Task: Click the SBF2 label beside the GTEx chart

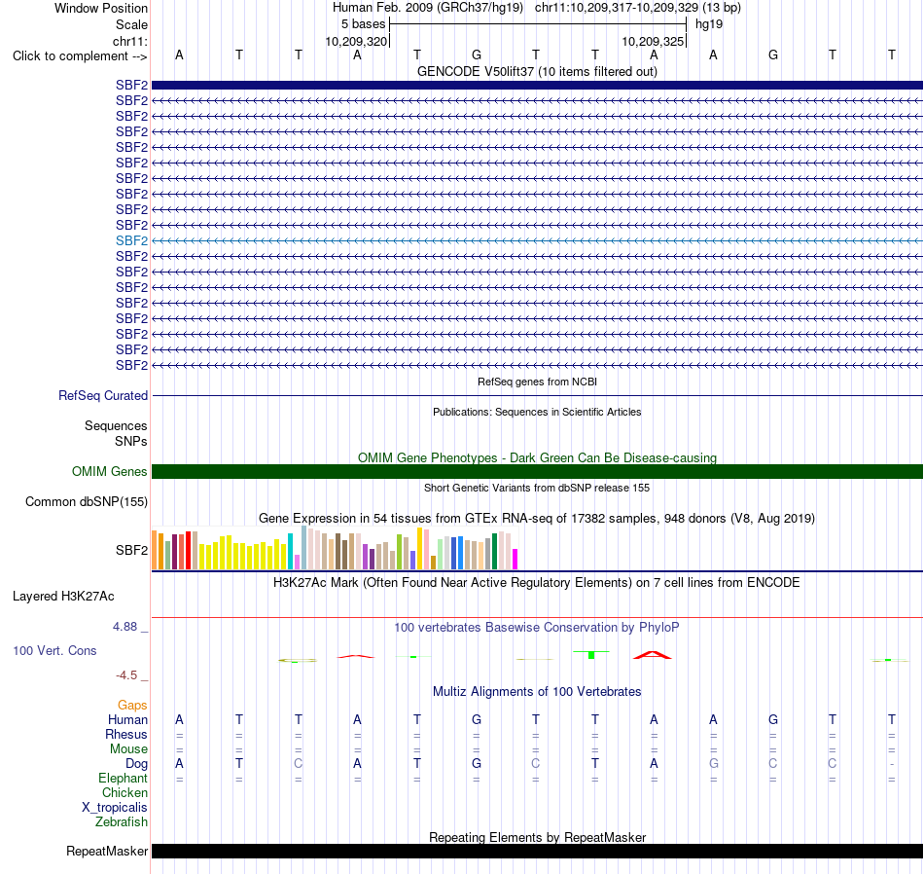Action: tap(131, 550)
